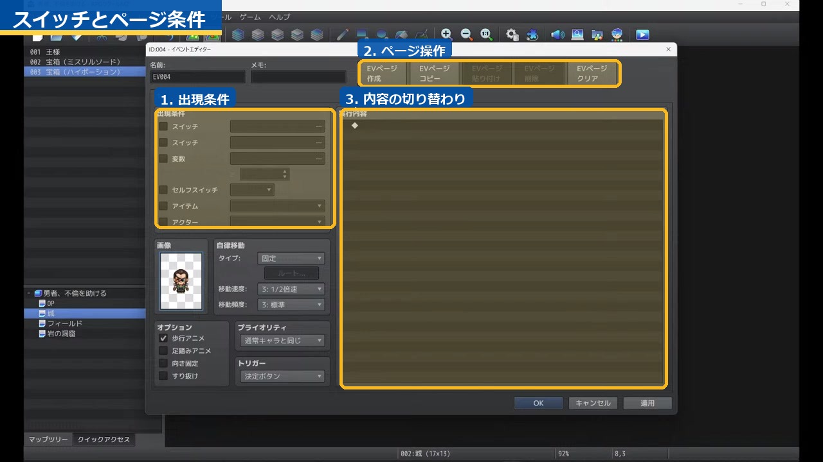Open the ヘルプ menu
Image resolution: width=823 pixels, height=462 pixels.
280,17
